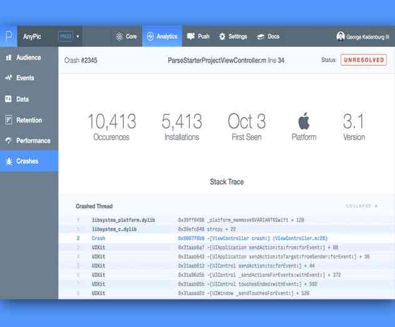Click the Retention sidebar icon
The width and height of the screenshot is (395, 327).
coord(9,120)
